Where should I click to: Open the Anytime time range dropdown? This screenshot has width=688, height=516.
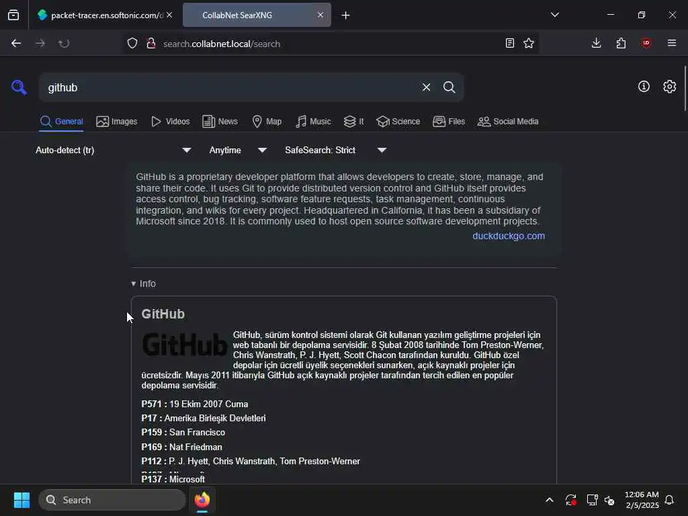click(238, 150)
